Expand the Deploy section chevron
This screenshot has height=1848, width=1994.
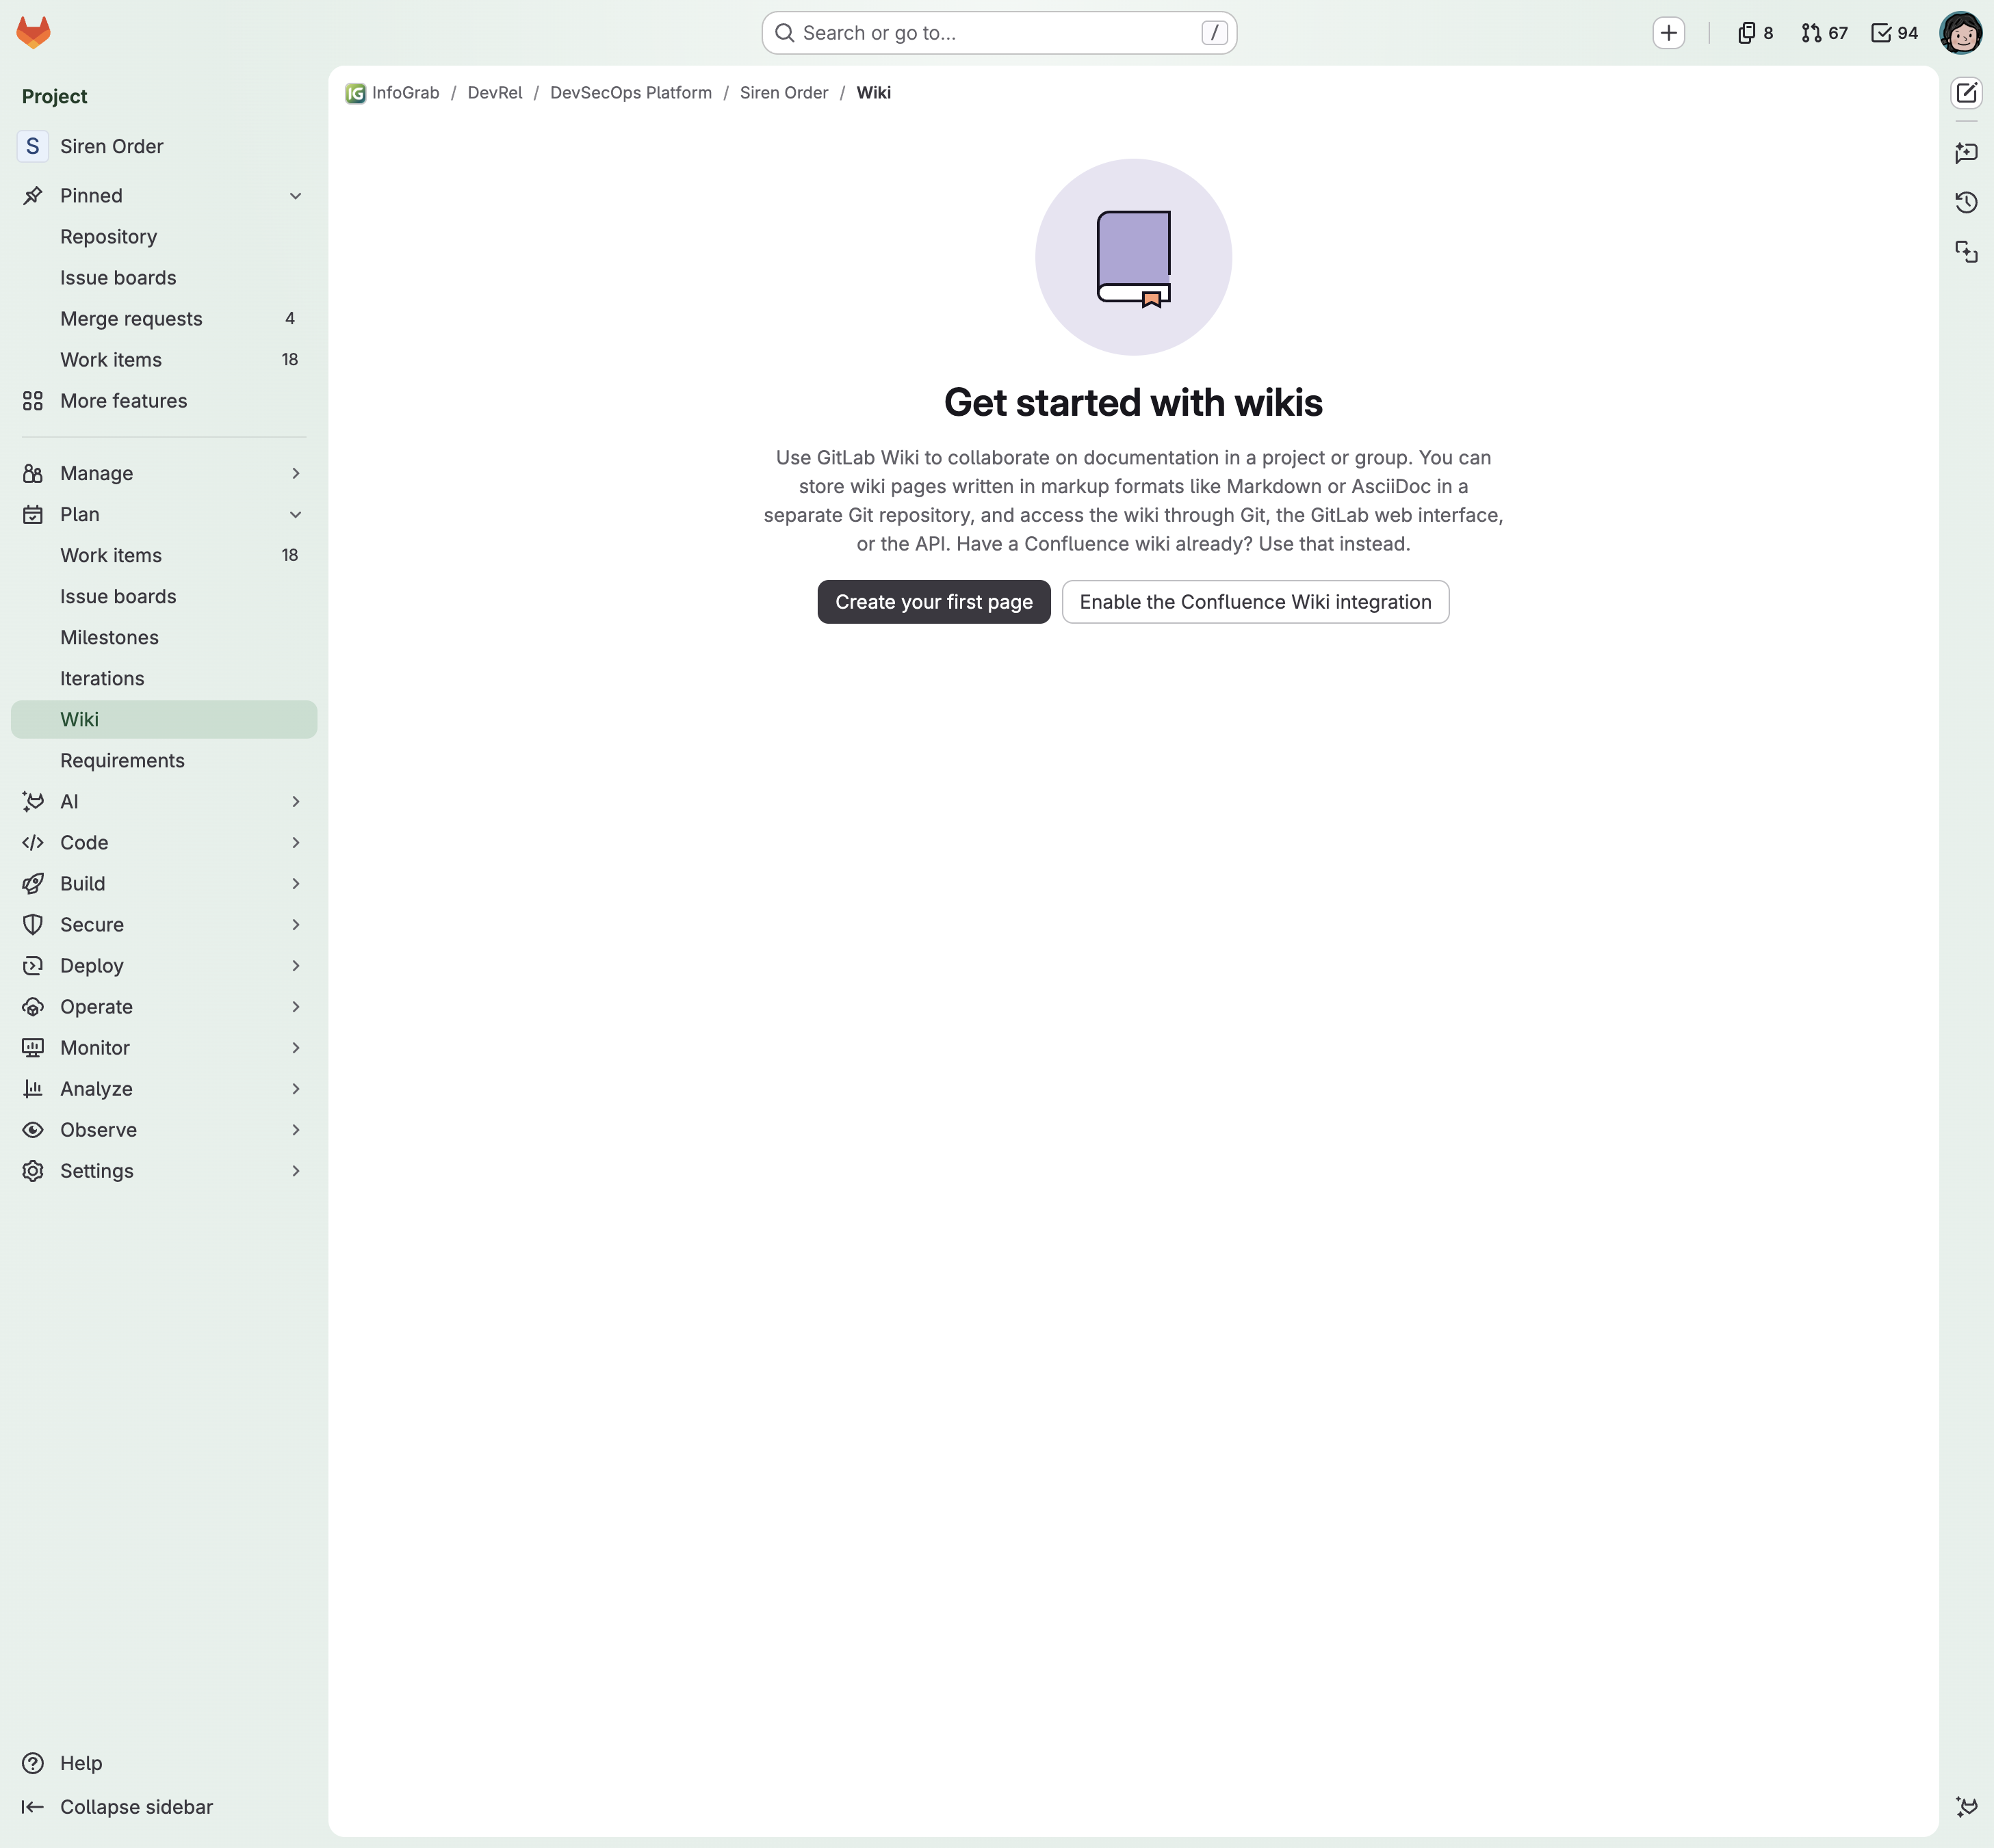295,965
